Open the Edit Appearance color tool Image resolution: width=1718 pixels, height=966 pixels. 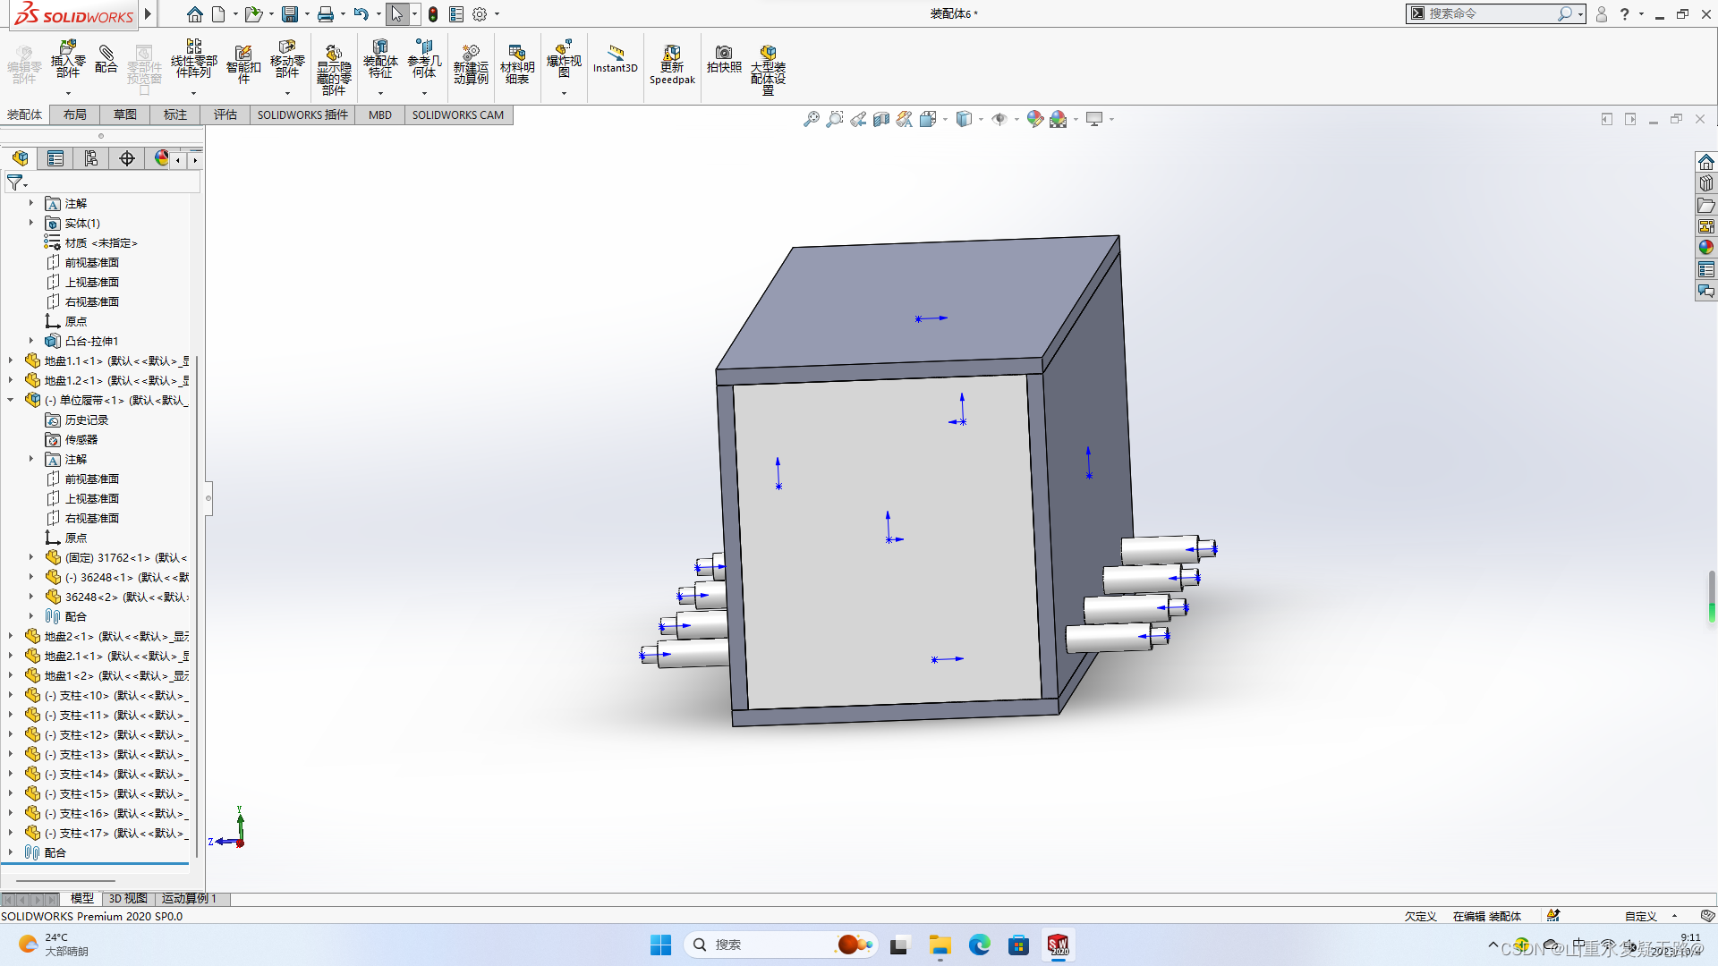[1035, 118]
